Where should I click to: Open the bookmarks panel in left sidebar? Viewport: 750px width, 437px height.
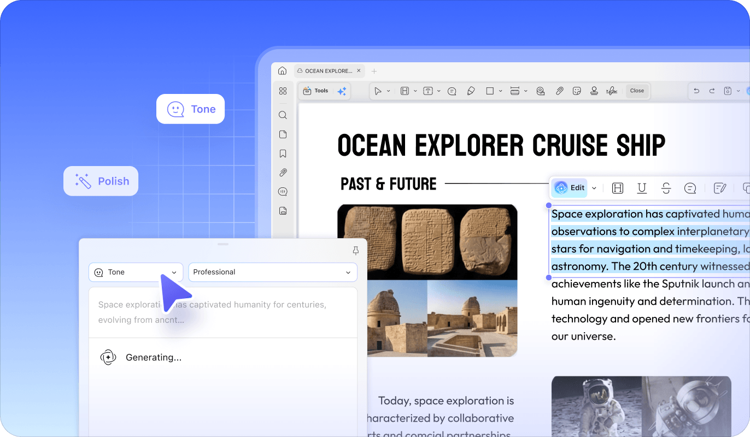[x=283, y=153]
